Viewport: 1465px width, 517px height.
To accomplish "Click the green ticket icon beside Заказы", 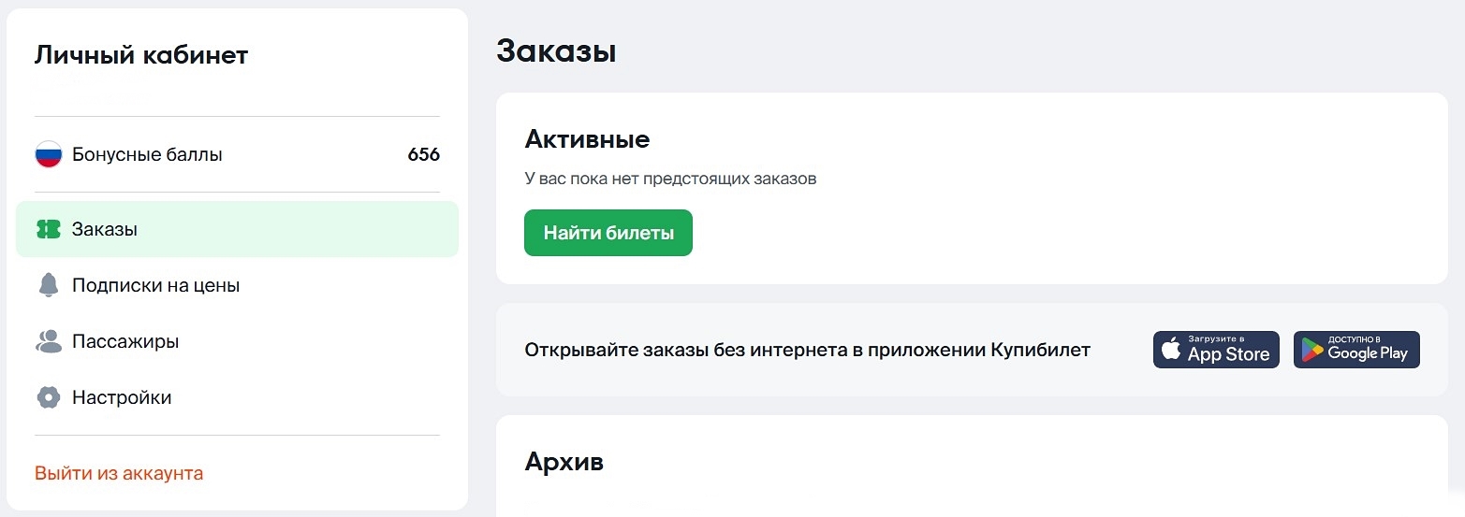I will (x=49, y=229).
